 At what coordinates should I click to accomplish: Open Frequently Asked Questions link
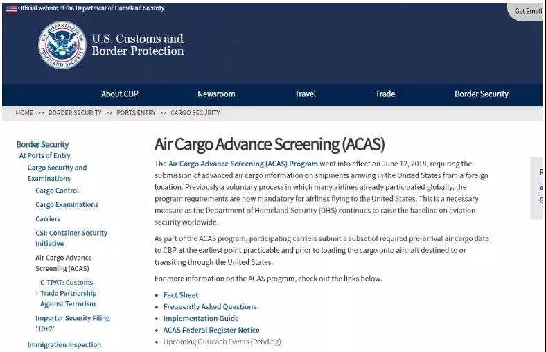click(210, 307)
